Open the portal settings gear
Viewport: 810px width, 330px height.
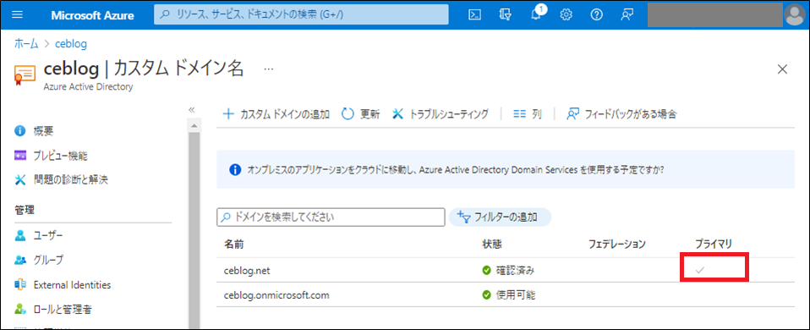coord(566,15)
